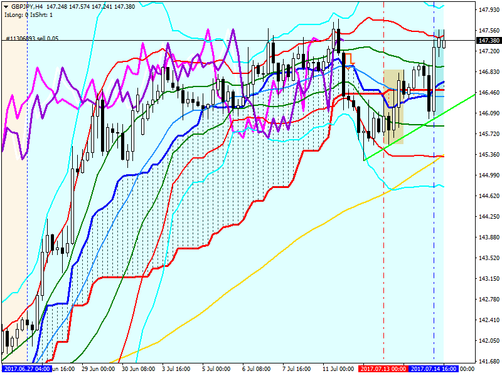Click the 5 Jul 00:00 time label
The width and height of the screenshot is (502, 376).
click(216, 369)
